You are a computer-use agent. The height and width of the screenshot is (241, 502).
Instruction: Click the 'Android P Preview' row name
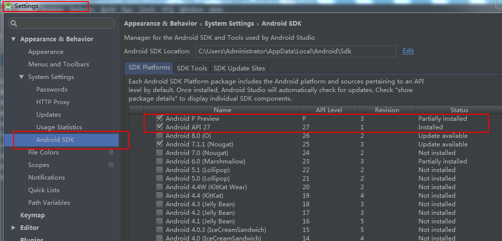(193, 119)
